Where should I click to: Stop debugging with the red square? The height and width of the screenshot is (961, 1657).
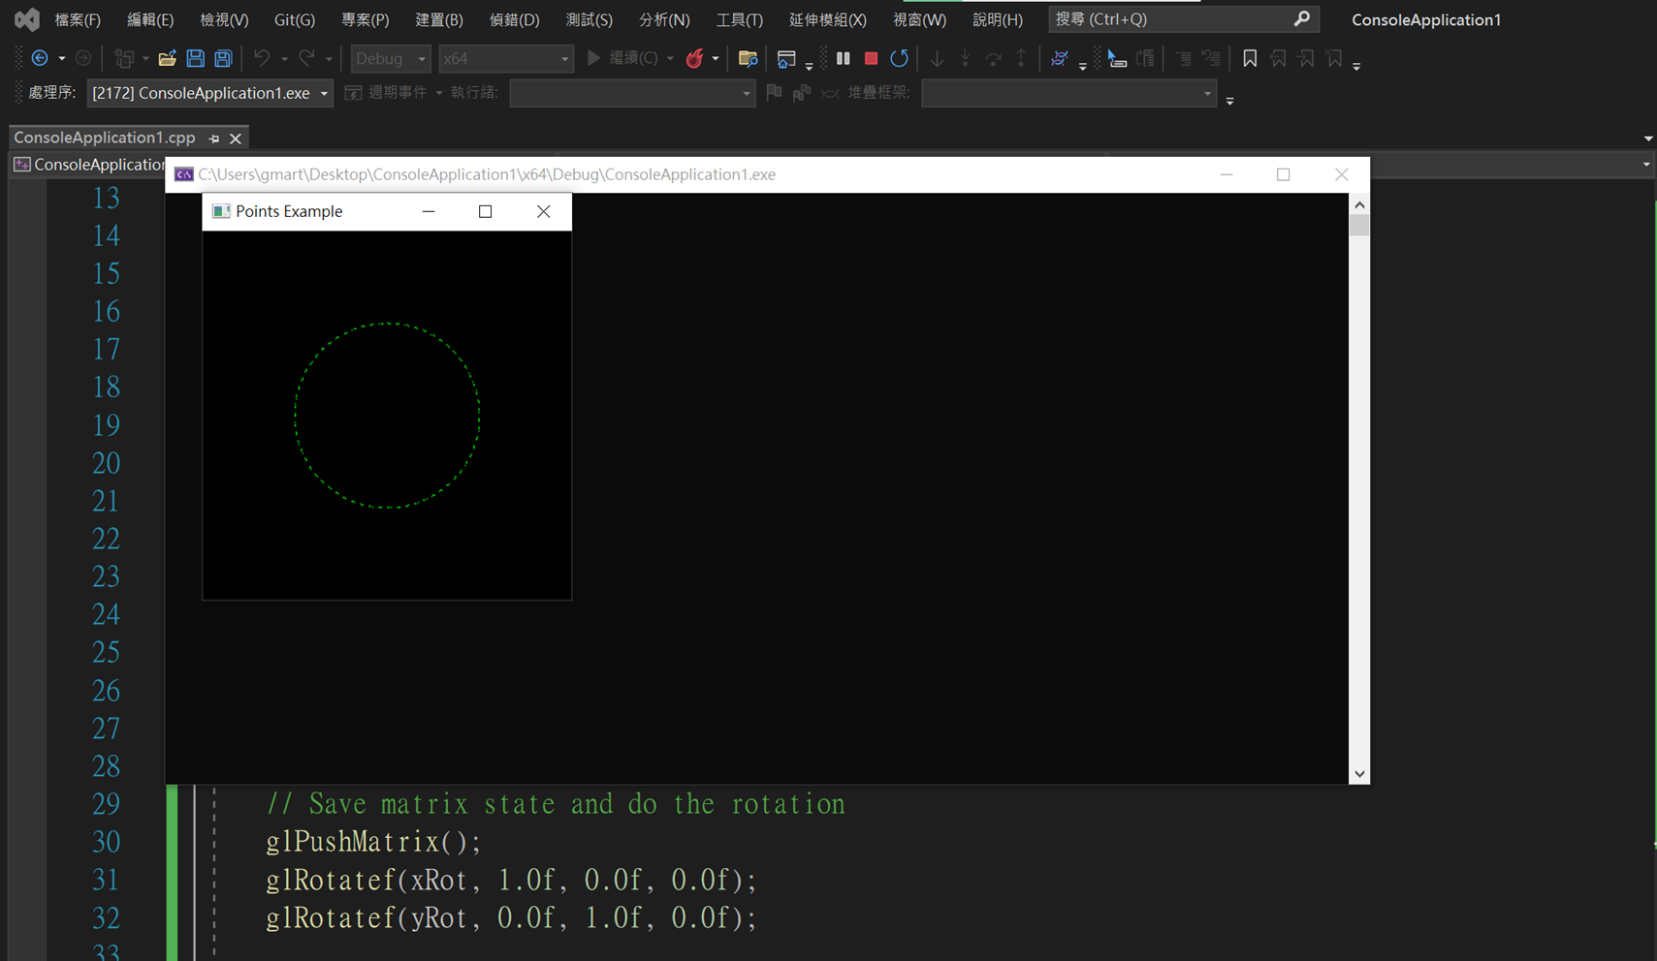tap(871, 59)
